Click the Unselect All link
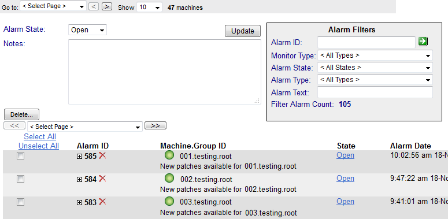This screenshot has height=219, width=448. (x=39, y=146)
